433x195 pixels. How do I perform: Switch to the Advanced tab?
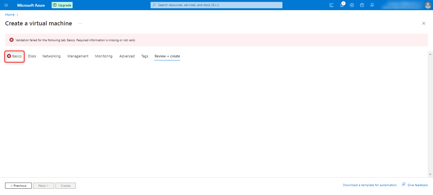click(127, 56)
